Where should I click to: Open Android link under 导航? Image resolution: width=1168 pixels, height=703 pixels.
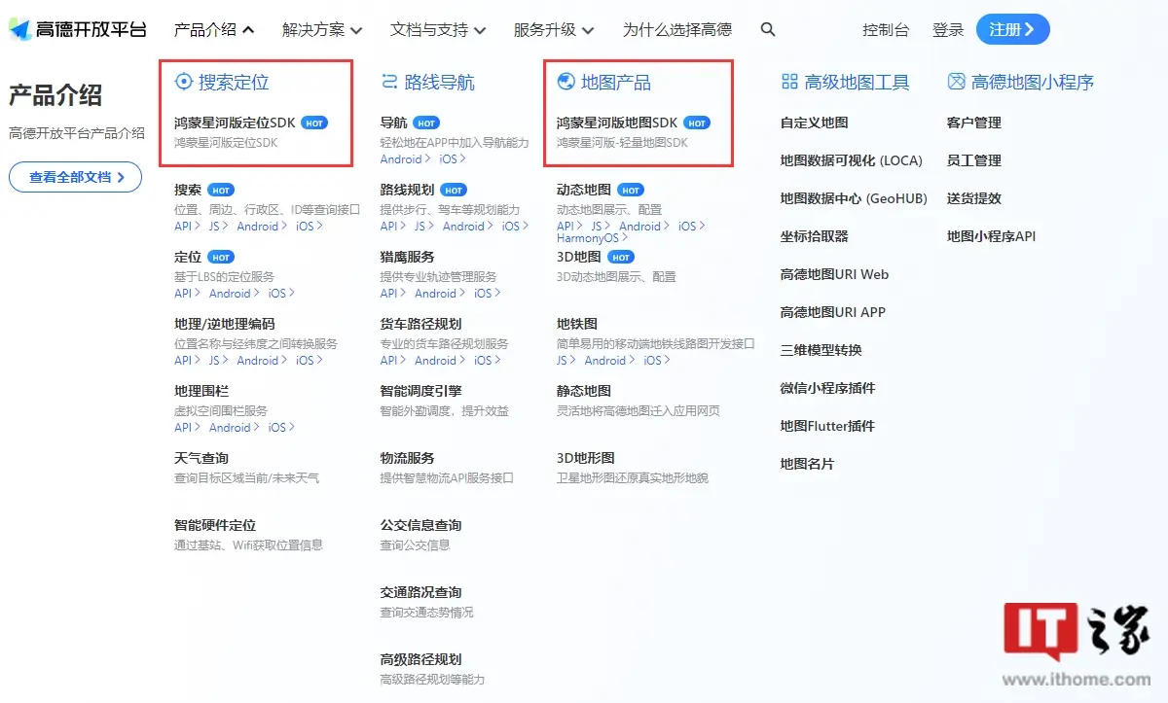point(405,159)
